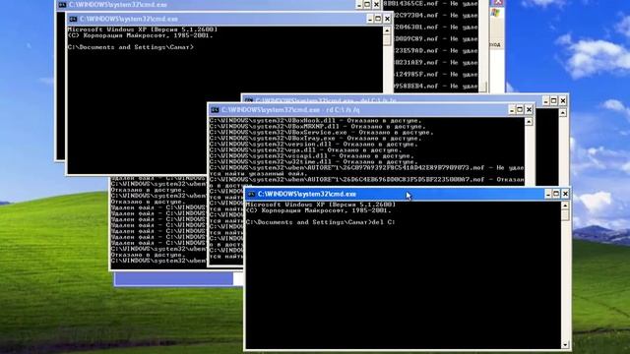Minimize the 'del C:\ /s /q' titled window
The image size is (630, 354).
tap(545, 100)
